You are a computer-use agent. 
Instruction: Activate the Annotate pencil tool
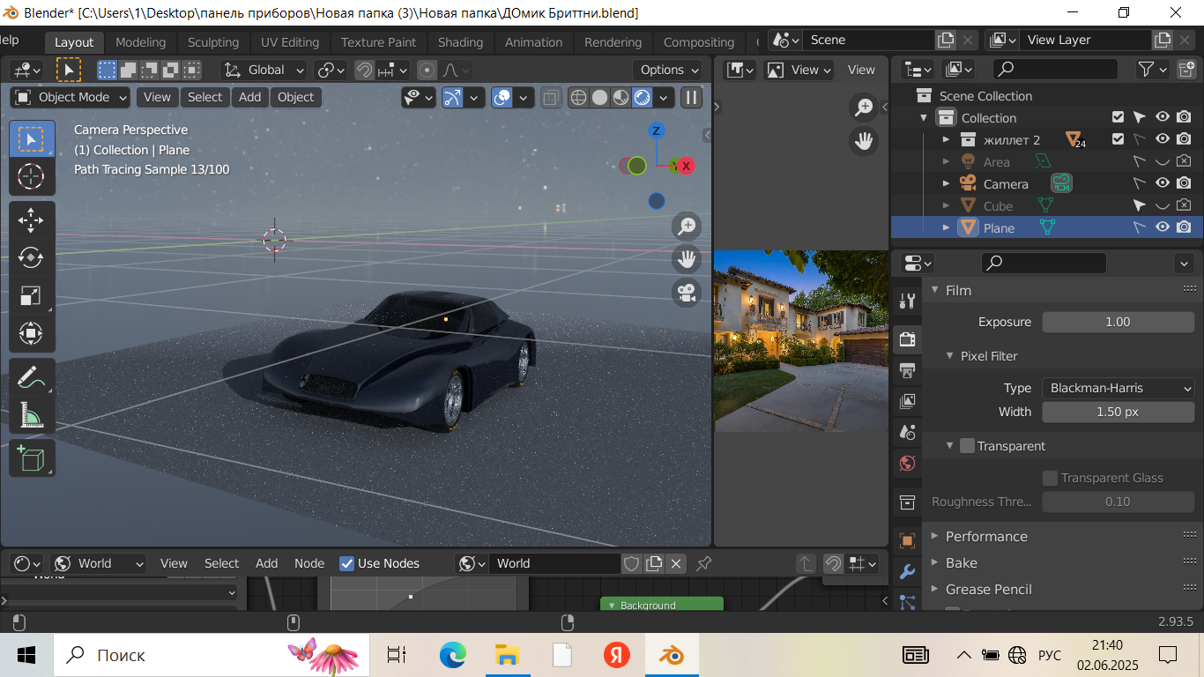tap(31, 376)
